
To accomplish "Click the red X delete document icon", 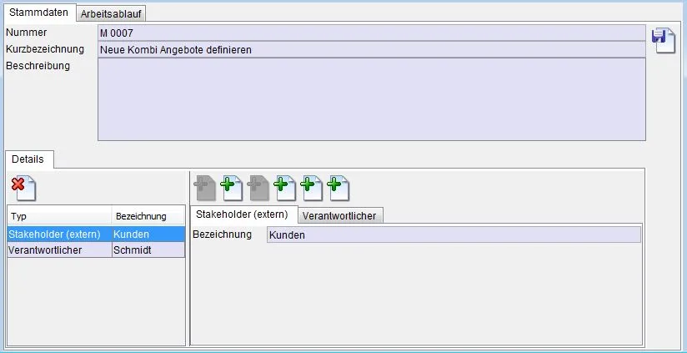I will [23, 188].
